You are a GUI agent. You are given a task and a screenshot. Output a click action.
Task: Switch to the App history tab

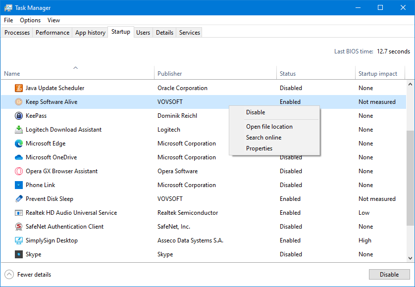coord(90,33)
